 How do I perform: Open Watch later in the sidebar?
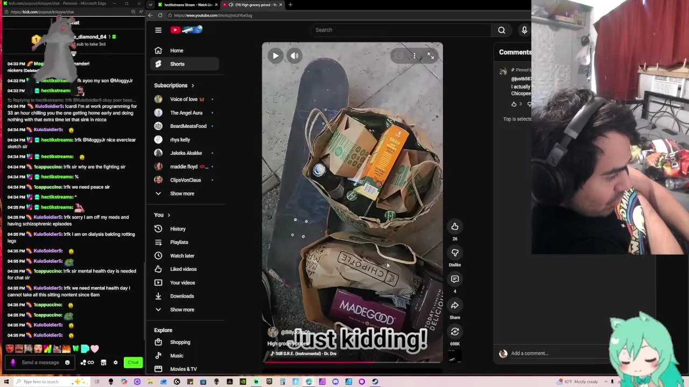(185, 256)
